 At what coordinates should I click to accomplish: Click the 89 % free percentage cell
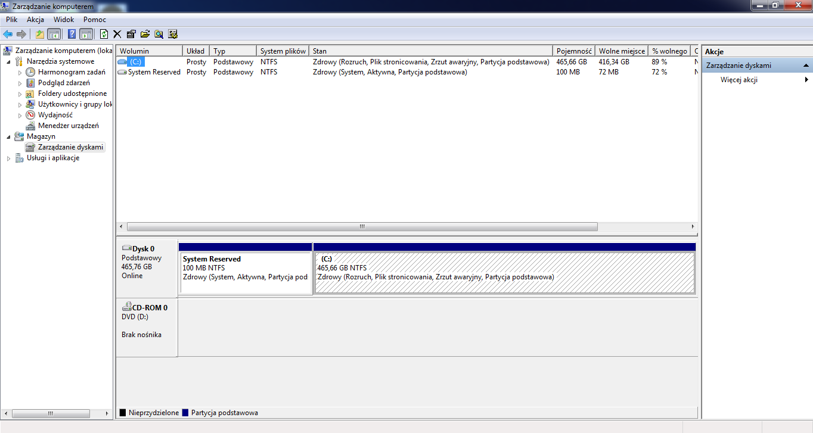(659, 62)
